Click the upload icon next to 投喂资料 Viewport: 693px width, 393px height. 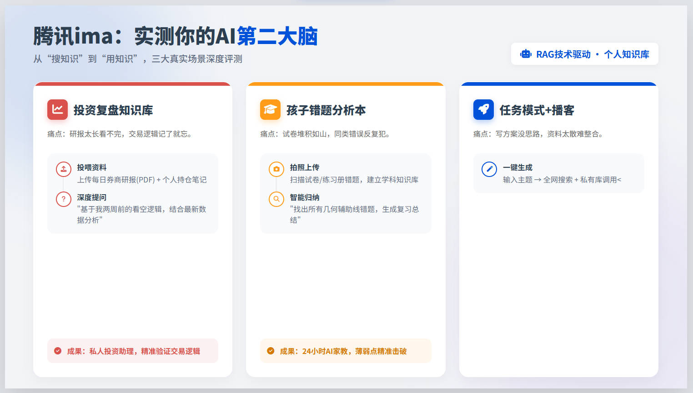pos(64,169)
